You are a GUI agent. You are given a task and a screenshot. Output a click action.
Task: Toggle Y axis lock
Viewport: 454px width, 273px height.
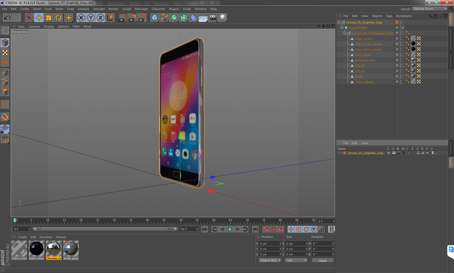(91, 18)
